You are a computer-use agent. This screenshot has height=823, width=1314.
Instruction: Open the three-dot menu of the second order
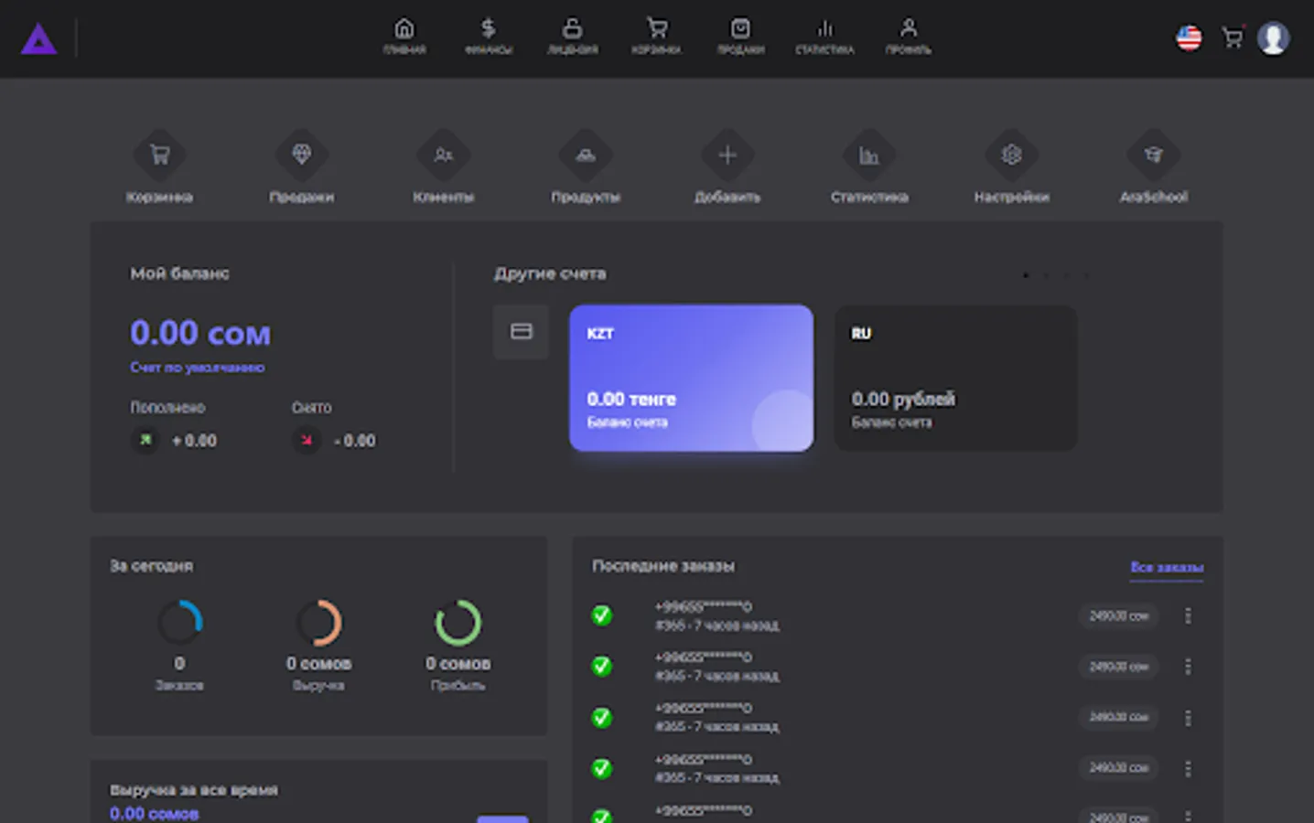tap(1188, 667)
